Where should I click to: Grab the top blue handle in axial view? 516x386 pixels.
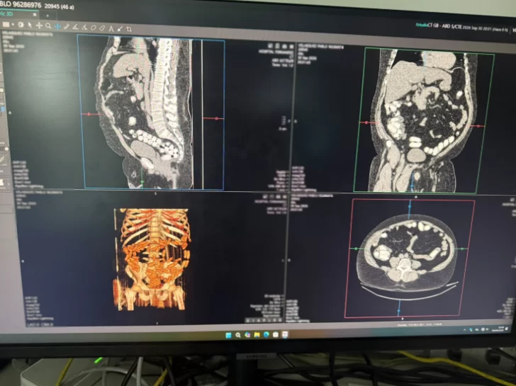[410, 206]
